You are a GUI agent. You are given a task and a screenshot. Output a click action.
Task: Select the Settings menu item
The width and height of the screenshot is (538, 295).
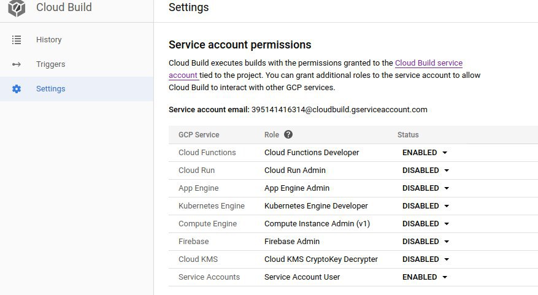click(77, 89)
